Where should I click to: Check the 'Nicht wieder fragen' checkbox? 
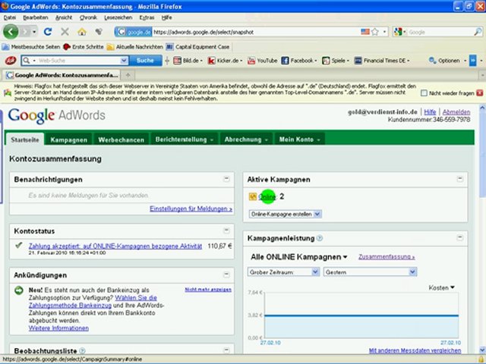(424, 93)
